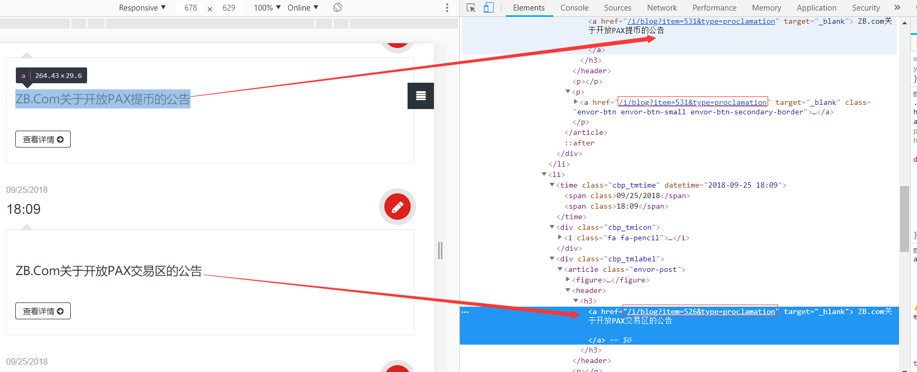The width and height of the screenshot is (917, 372).
Task: Expand the envor-btn anchor node
Action: (576, 102)
